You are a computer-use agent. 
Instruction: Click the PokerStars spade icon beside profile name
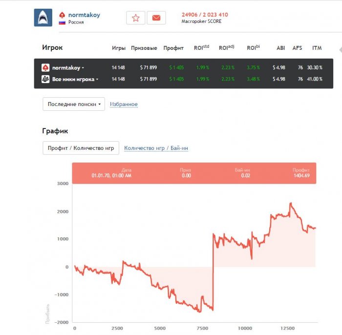pos(62,15)
